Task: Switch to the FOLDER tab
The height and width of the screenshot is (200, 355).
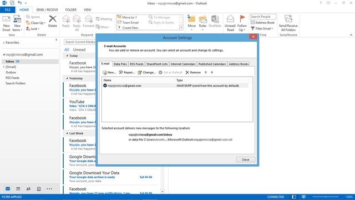Action: tap(71, 10)
